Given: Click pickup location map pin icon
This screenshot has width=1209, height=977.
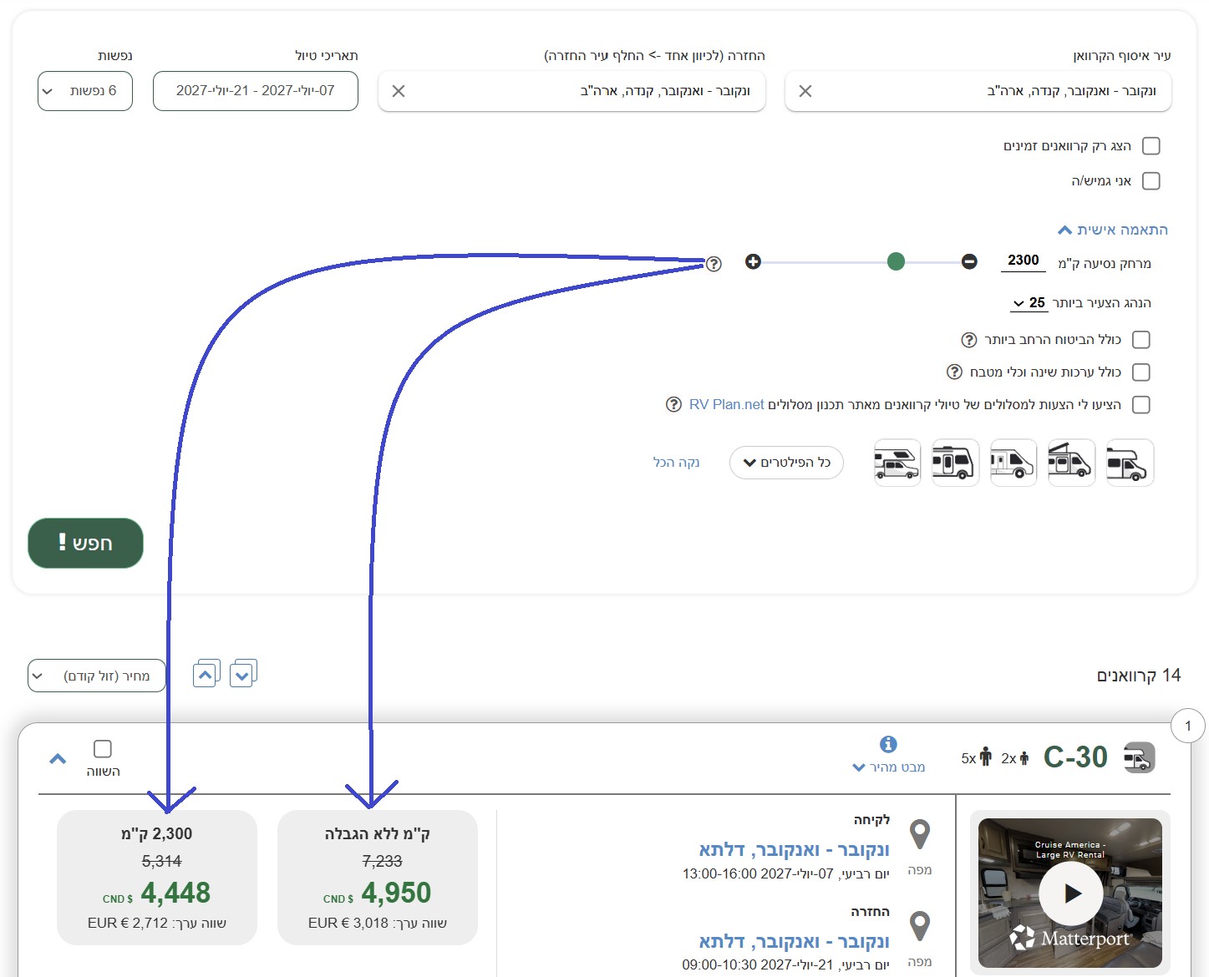Looking at the screenshot, I should pyautogui.click(x=920, y=834).
